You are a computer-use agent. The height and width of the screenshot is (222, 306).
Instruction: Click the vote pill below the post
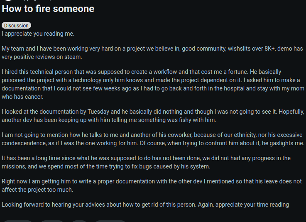(18, 221)
